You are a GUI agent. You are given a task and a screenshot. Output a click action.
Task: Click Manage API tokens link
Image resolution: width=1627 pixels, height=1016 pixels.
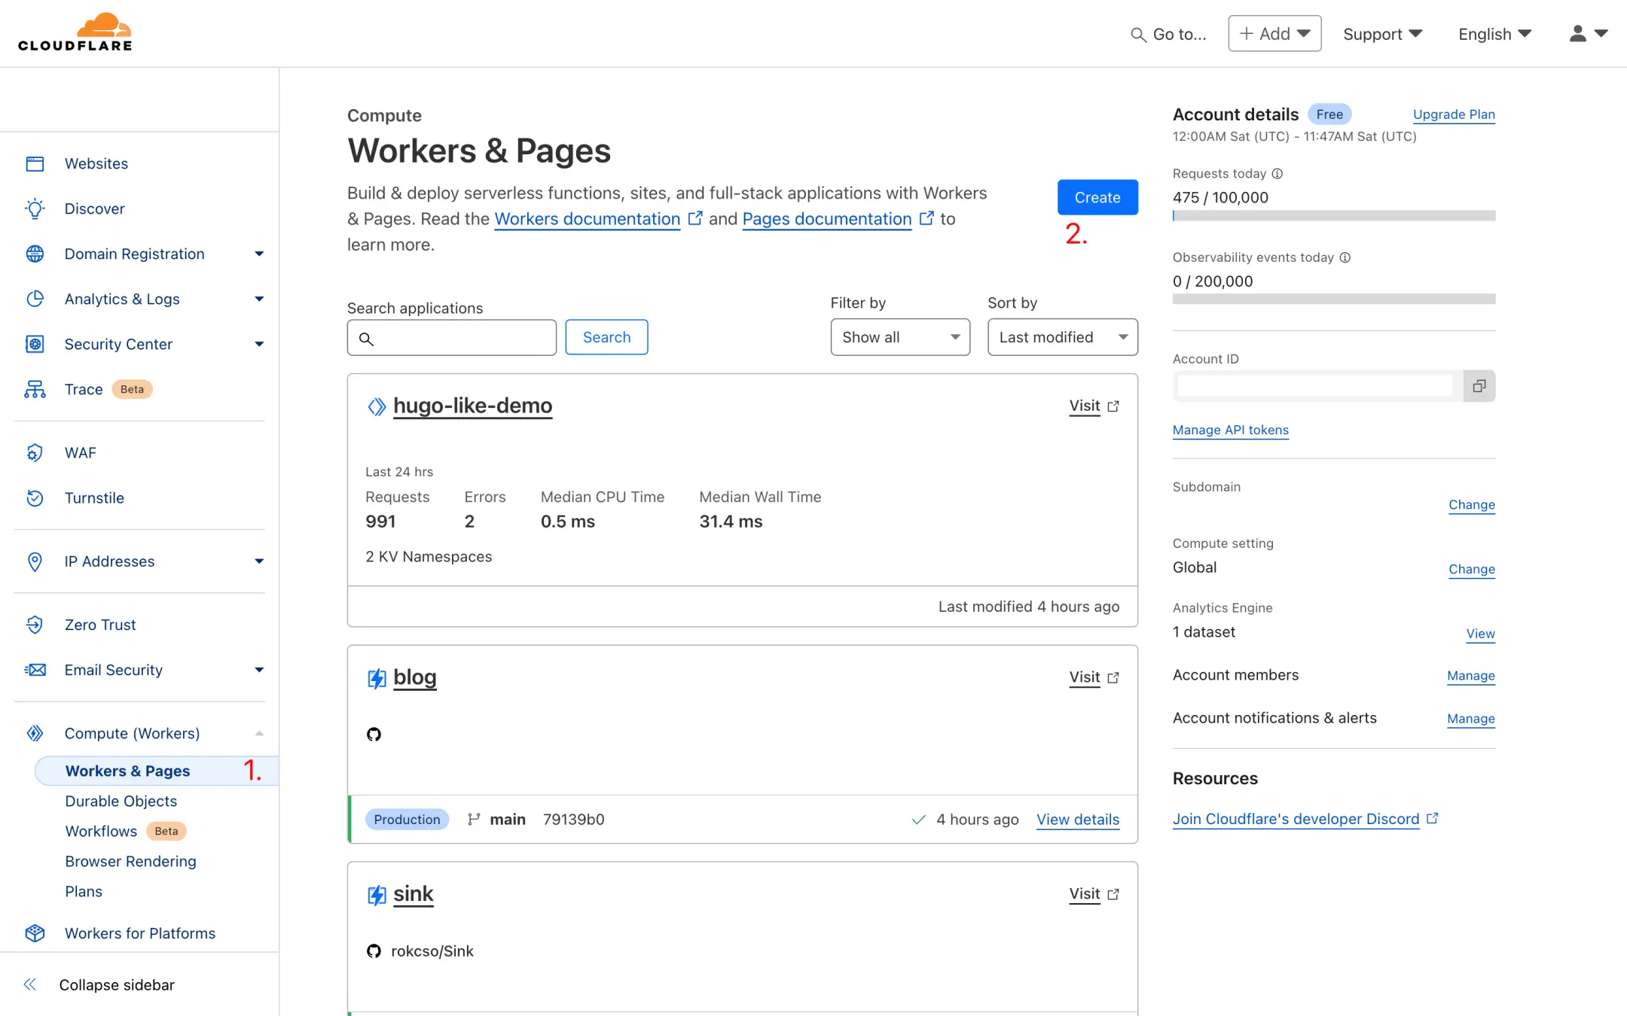tap(1231, 430)
